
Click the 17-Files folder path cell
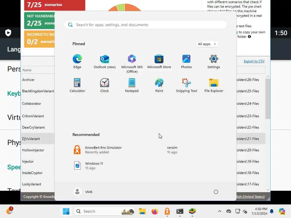[248, 184]
